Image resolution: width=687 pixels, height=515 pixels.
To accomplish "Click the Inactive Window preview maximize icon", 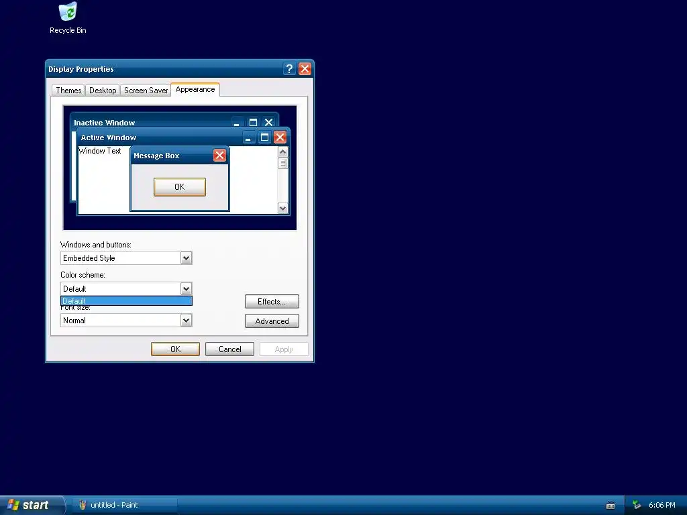I will 253,122.
